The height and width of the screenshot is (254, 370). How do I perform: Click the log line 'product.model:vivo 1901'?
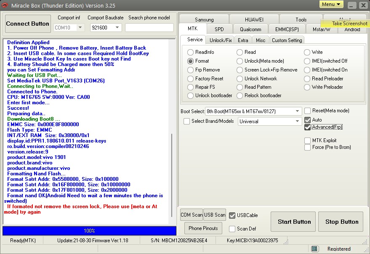(37, 157)
